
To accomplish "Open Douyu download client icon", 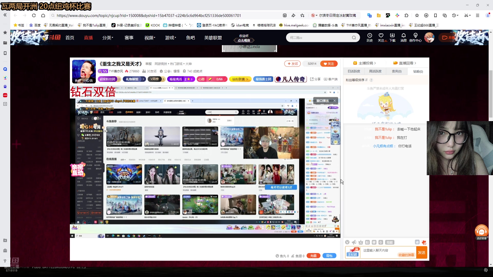I will (x=392, y=37).
